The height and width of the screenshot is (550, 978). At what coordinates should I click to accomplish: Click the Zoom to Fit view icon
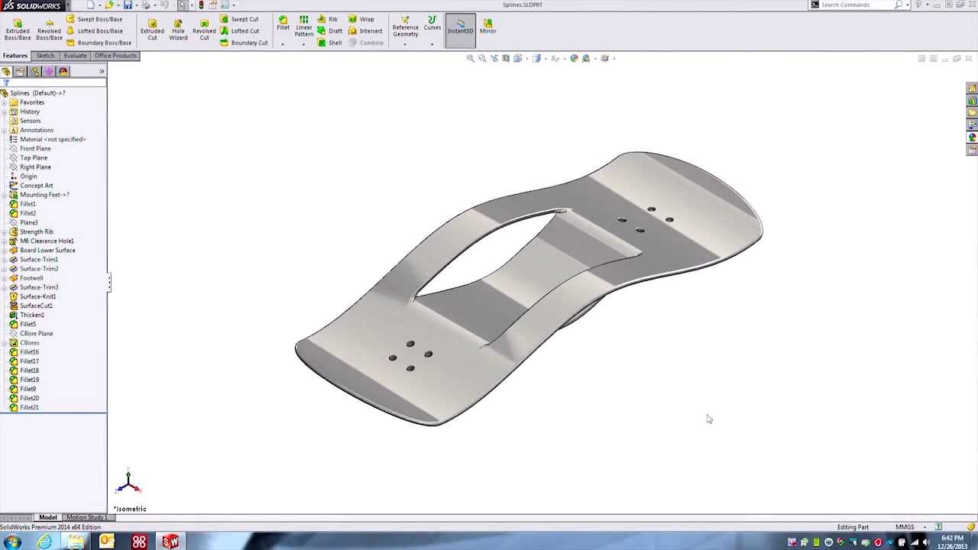coord(471,58)
